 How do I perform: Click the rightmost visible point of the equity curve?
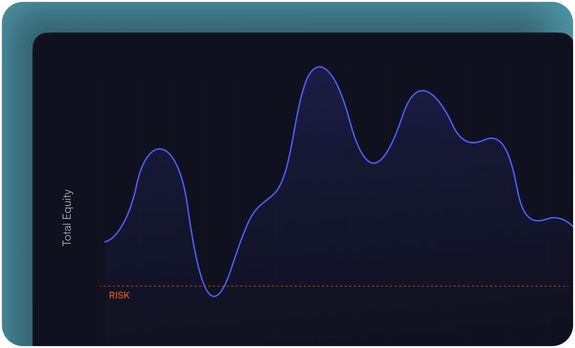click(x=572, y=226)
